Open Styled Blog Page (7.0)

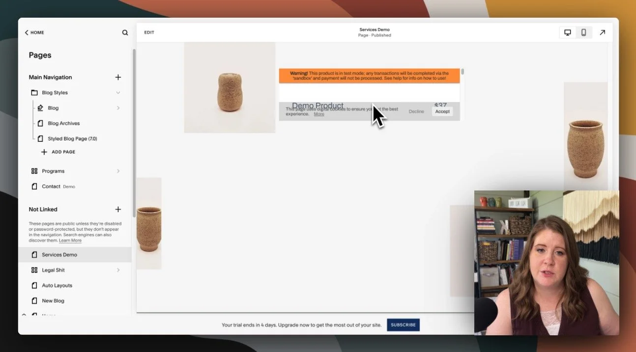coord(72,138)
